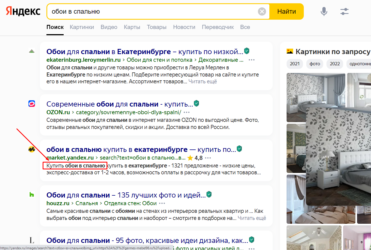Click the Yandex Market favicon
Screen dimensions: 371x250
tap(32, 149)
